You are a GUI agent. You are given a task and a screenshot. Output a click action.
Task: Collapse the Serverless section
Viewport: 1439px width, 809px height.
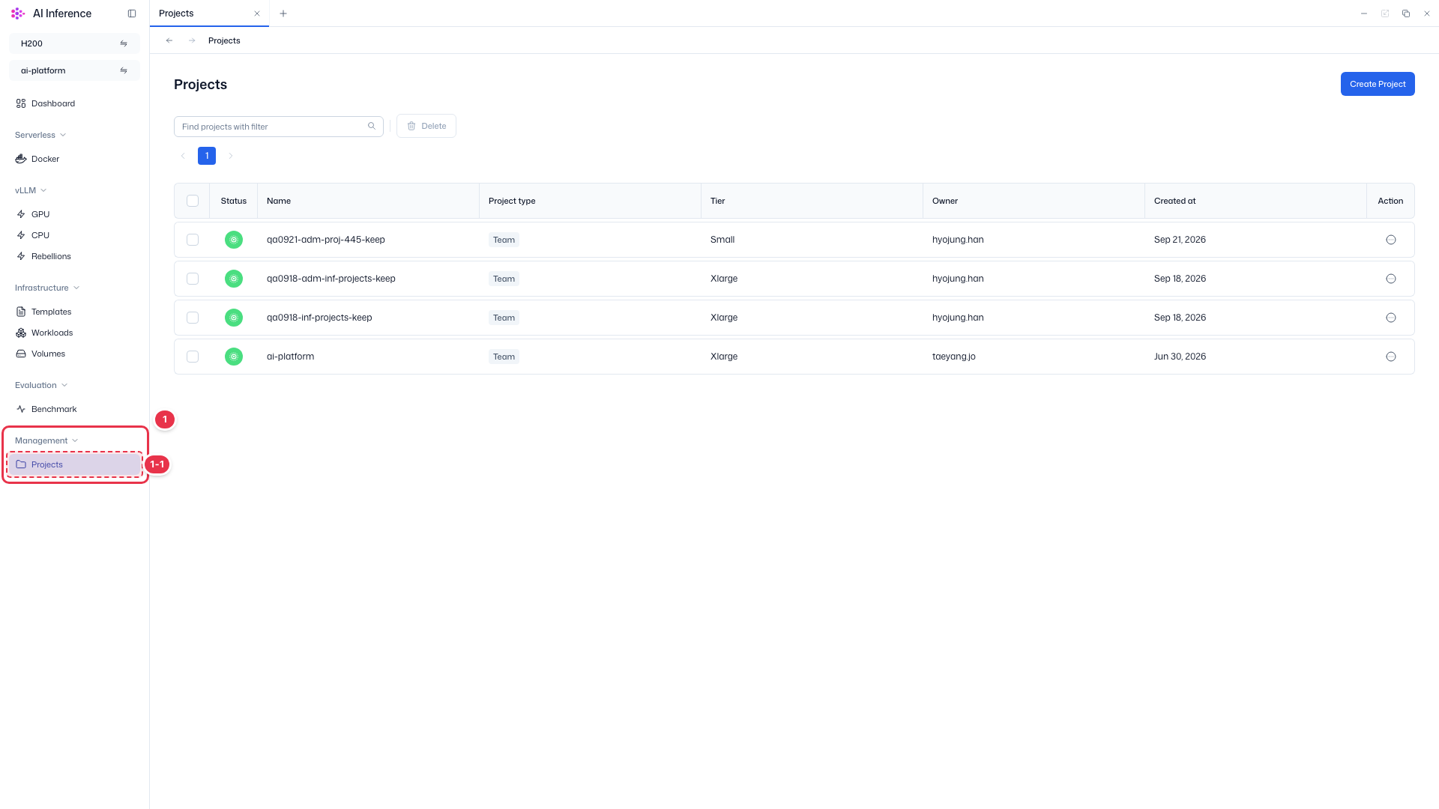(x=40, y=135)
